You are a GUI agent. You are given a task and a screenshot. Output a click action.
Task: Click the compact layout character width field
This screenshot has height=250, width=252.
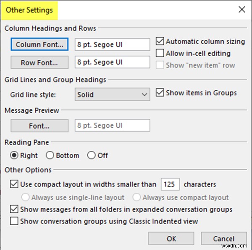pyautogui.click(x=170, y=184)
